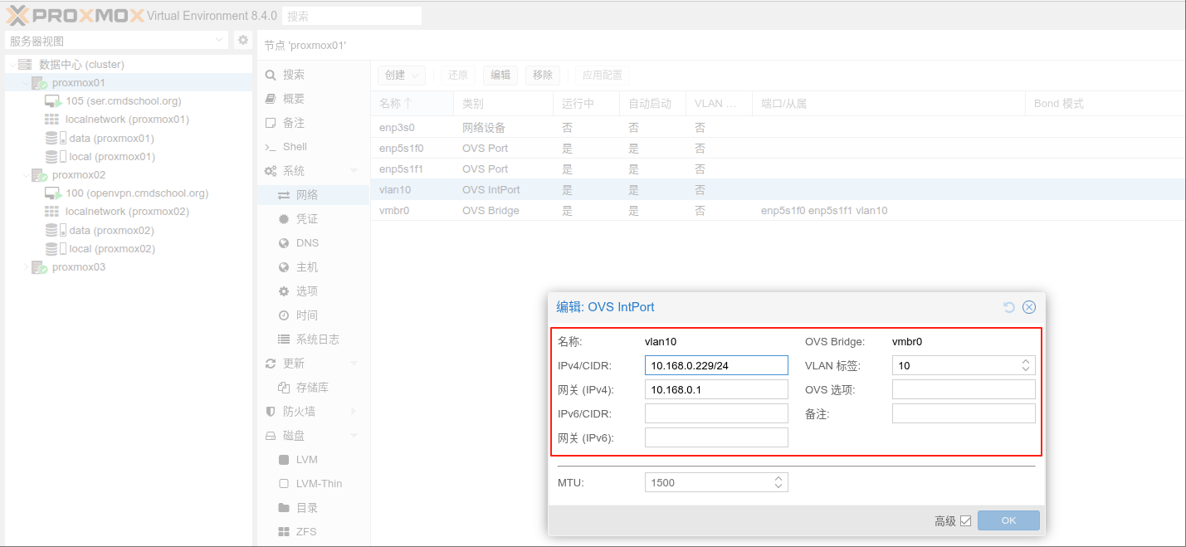
Task: Open the Create (创建) dropdown
Action: point(402,75)
